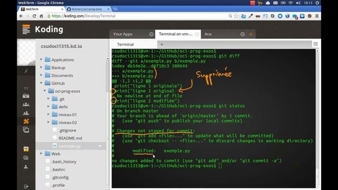
Task: Select the .bashrc file
Action: coord(58,169)
